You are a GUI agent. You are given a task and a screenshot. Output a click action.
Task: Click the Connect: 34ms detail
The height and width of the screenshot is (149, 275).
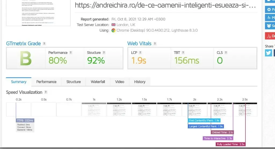[24, 127]
